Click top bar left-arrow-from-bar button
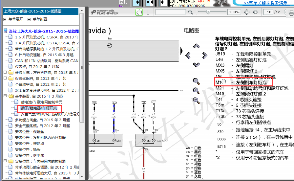The width and height of the screenshot is (294, 181). coord(163,2)
